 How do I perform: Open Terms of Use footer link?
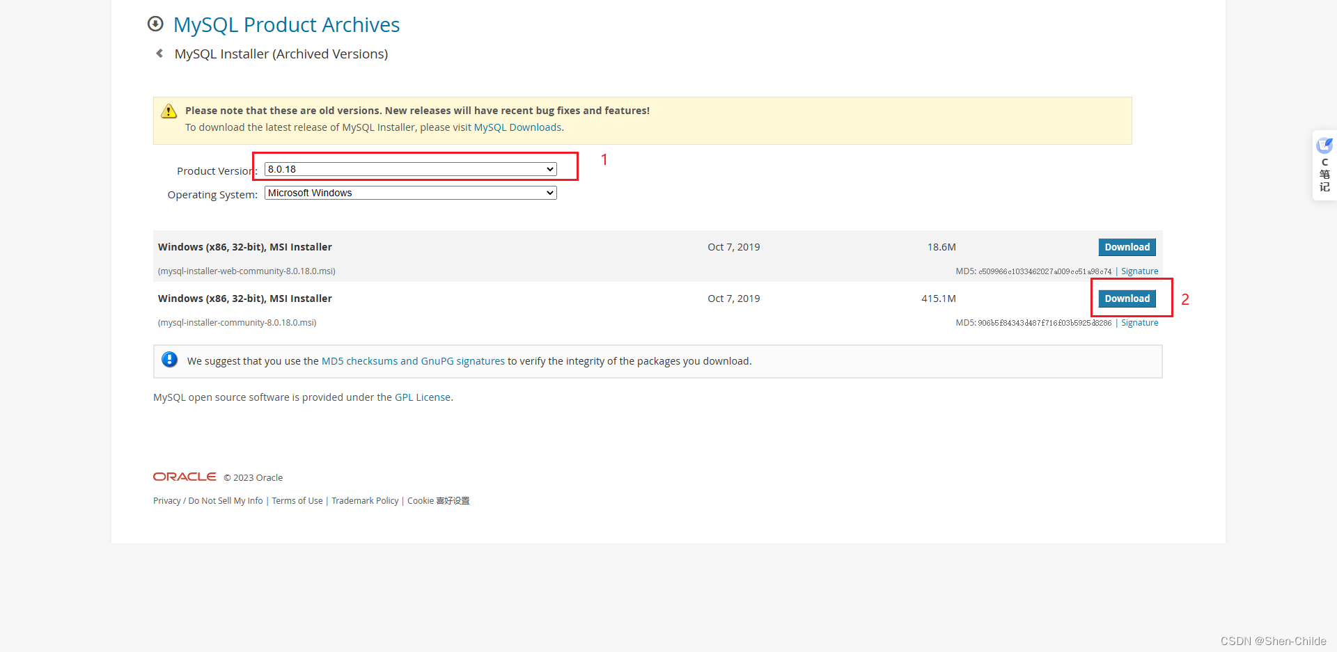(297, 501)
